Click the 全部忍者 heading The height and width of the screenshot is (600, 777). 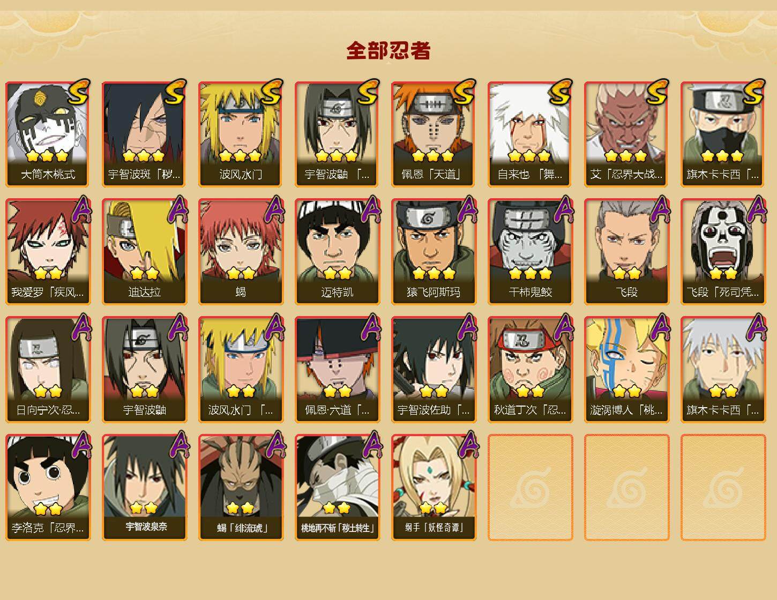(x=388, y=51)
